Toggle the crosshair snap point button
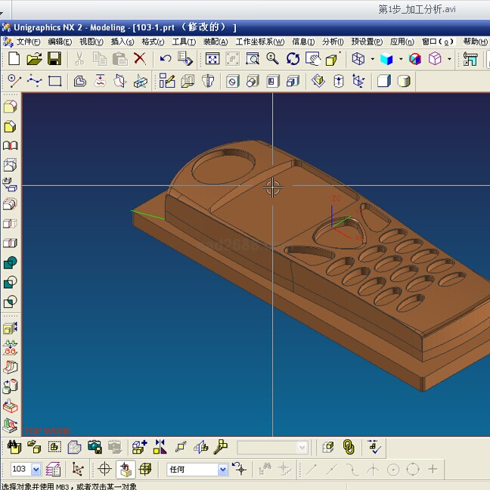490x490 pixels. point(105,470)
